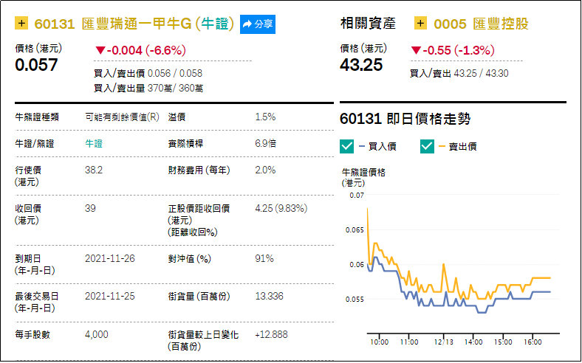
Task: Toggle the 買入價 bid price line checkbox
Action: pyautogui.click(x=346, y=146)
